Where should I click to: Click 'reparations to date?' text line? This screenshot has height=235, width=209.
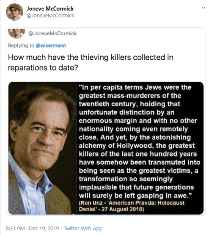[43, 68]
